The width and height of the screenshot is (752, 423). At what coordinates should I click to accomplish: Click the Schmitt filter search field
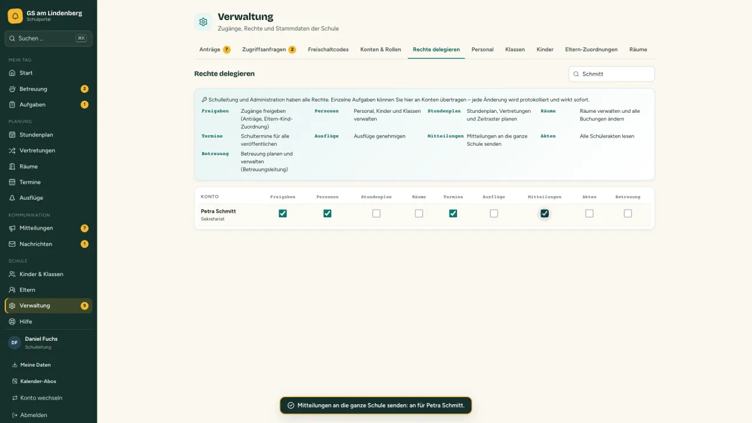(612, 74)
